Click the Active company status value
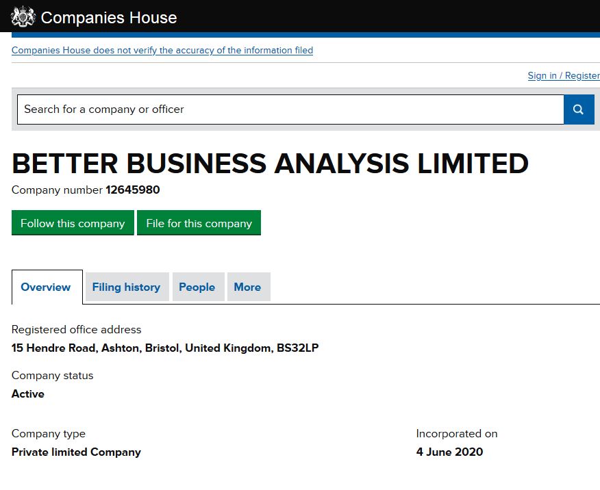Image resolution: width=600 pixels, height=490 pixels. pyautogui.click(x=28, y=394)
